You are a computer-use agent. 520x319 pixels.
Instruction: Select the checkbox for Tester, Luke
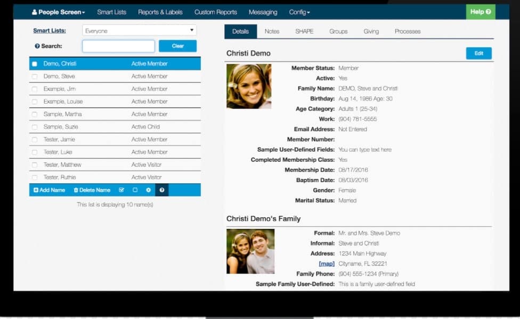[x=35, y=152]
